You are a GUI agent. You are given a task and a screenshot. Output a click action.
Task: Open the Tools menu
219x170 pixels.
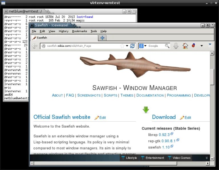click(94, 31)
